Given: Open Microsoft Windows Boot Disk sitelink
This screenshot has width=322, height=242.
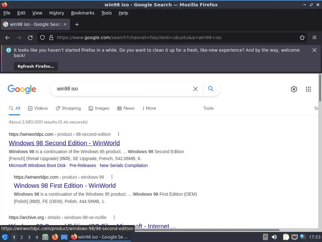Looking at the screenshot, I should (37, 165).
